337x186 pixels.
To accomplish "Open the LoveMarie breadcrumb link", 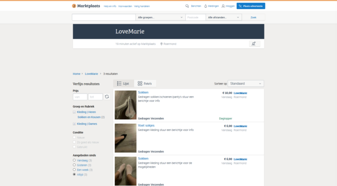I will [x=92, y=74].
